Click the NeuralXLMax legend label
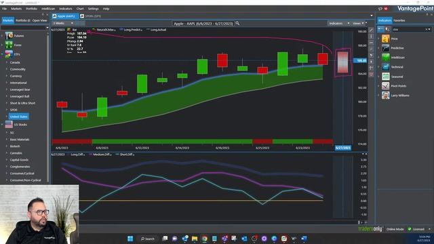 tap(105, 30)
